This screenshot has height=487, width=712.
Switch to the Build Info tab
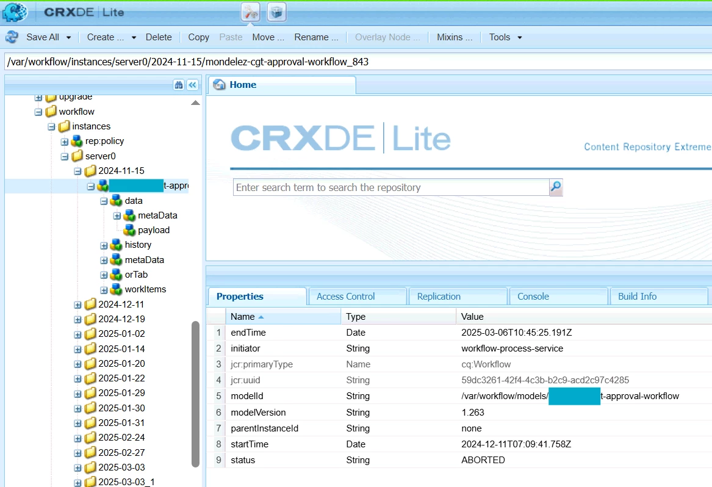659,296
